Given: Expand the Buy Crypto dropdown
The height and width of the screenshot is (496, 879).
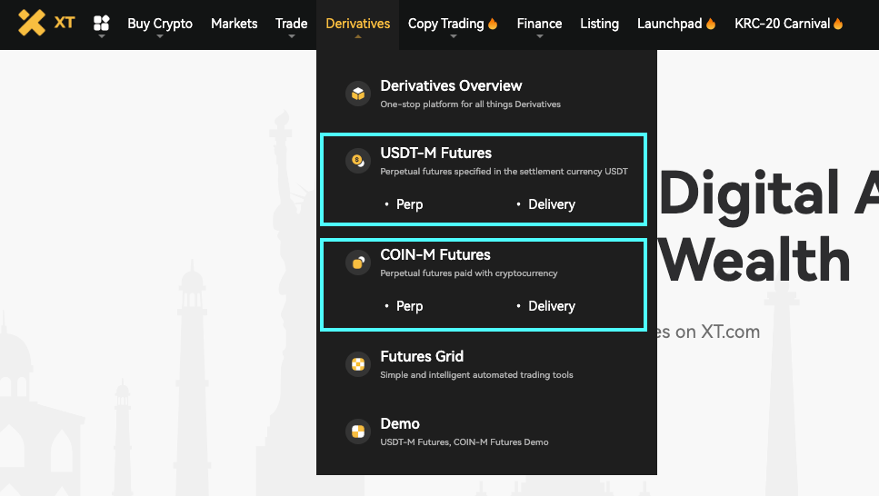Looking at the screenshot, I should [160, 25].
